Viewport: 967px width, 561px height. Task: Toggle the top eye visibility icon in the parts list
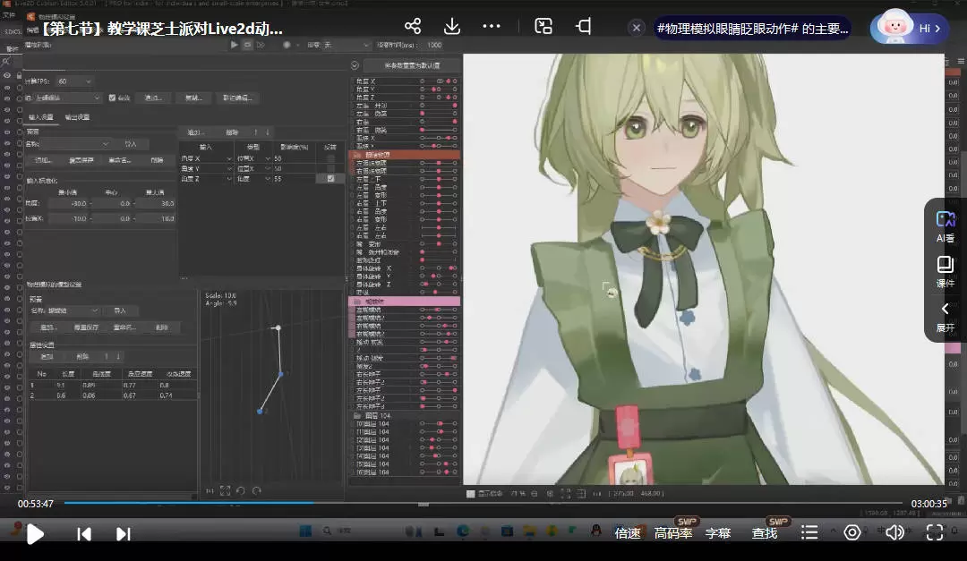(x=7, y=75)
